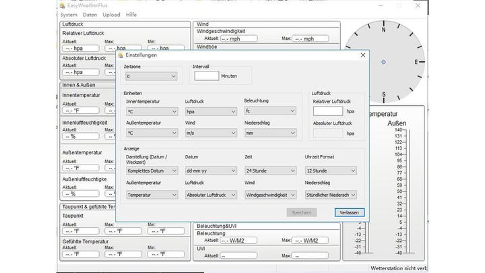The width and height of the screenshot is (485, 273).
Task: Open the Niederschlag unit dropdown showing mm
Action: (x=270, y=133)
